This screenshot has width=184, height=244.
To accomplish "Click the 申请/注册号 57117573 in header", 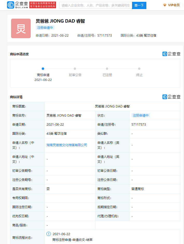I will 94,36.
